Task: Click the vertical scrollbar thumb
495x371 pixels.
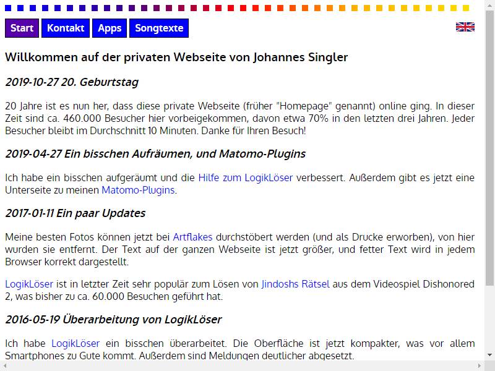Action: click(x=489, y=148)
